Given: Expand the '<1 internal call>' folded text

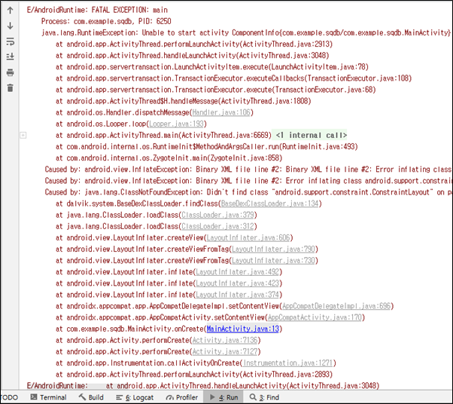Looking at the screenshot, I should (311, 135).
